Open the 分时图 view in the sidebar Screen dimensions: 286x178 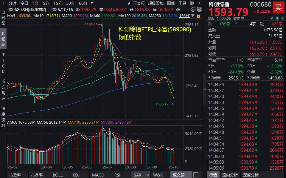(x=3, y=18)
